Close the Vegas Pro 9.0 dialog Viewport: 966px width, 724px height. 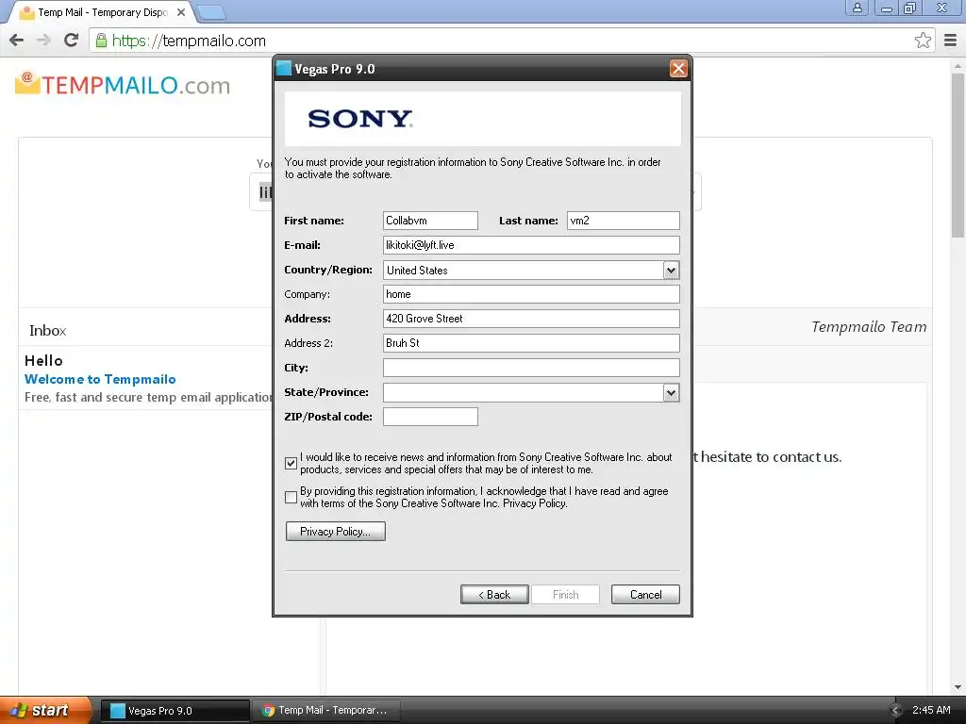pyautogui.click(x=678, y=68)
